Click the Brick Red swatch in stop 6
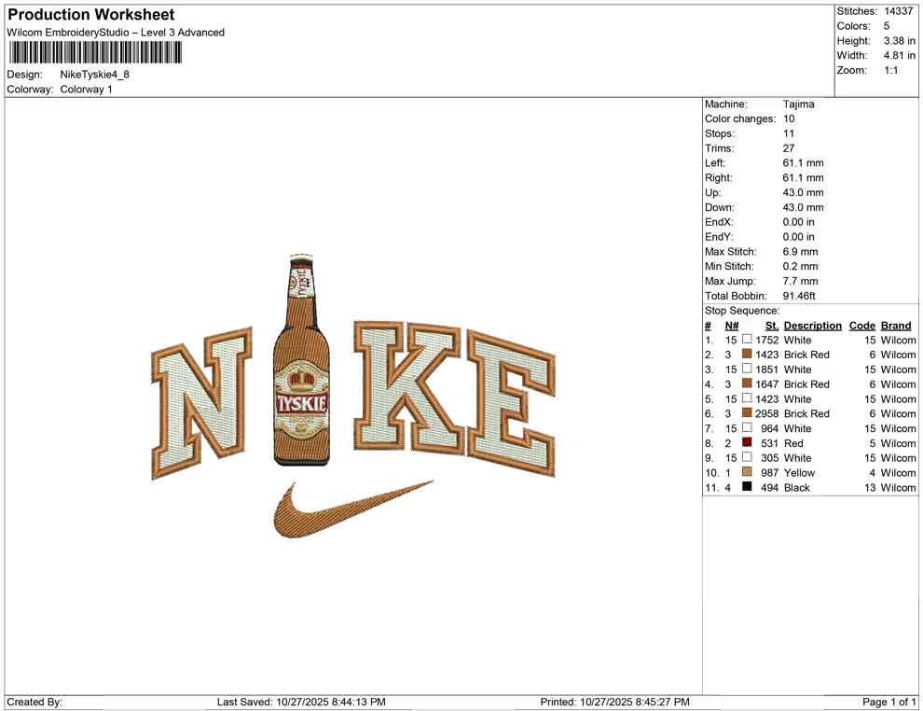 click(x=747, y=413)
